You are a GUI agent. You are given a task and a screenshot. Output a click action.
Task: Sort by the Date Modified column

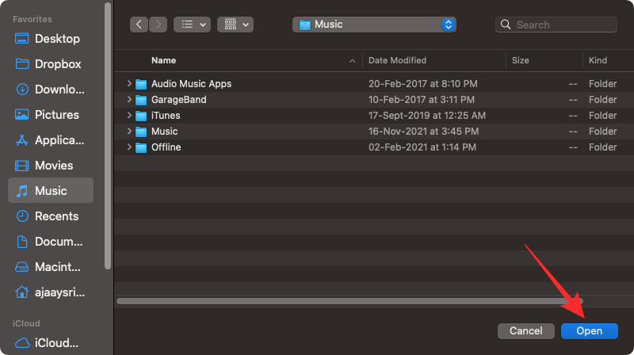click(x=397, y=60)
